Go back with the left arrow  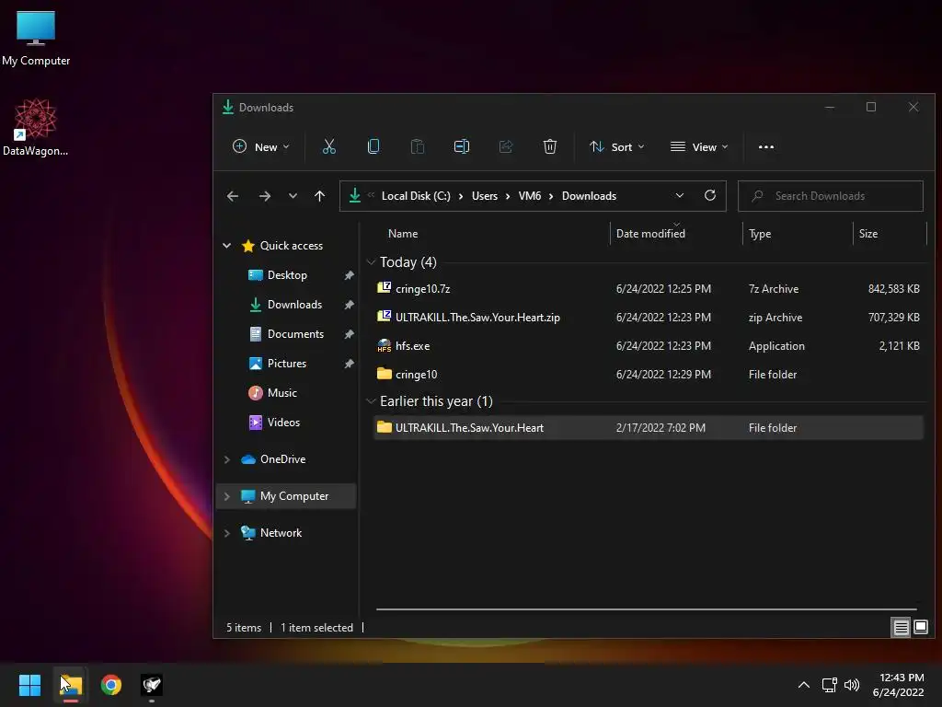pos(233,196)
